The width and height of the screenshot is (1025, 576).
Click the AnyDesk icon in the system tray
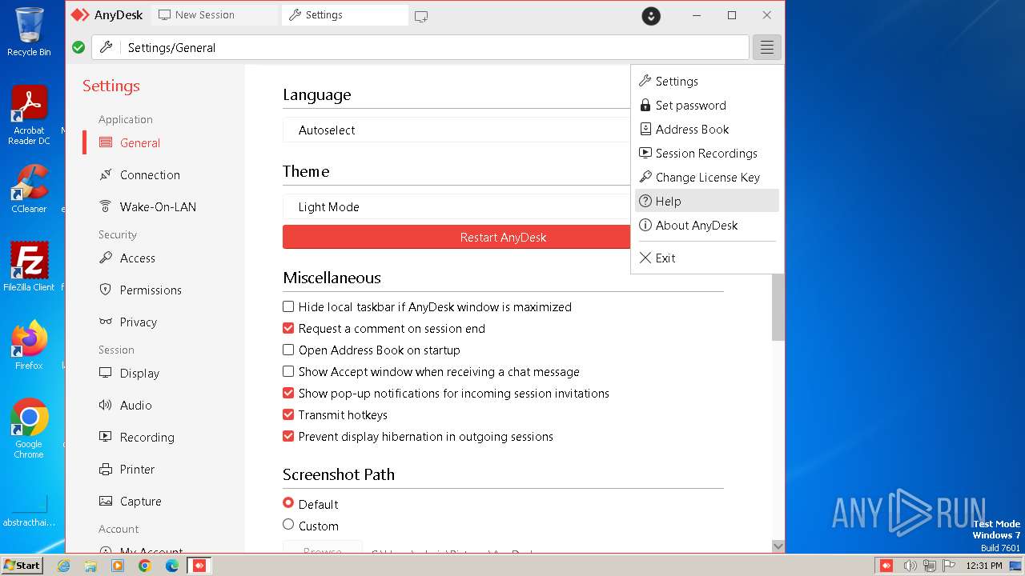[886, 566]
